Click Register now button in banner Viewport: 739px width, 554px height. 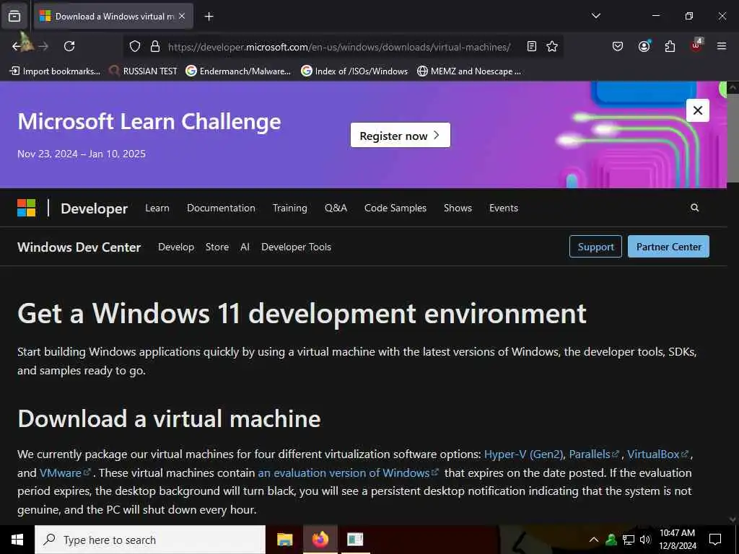point(400,135)
